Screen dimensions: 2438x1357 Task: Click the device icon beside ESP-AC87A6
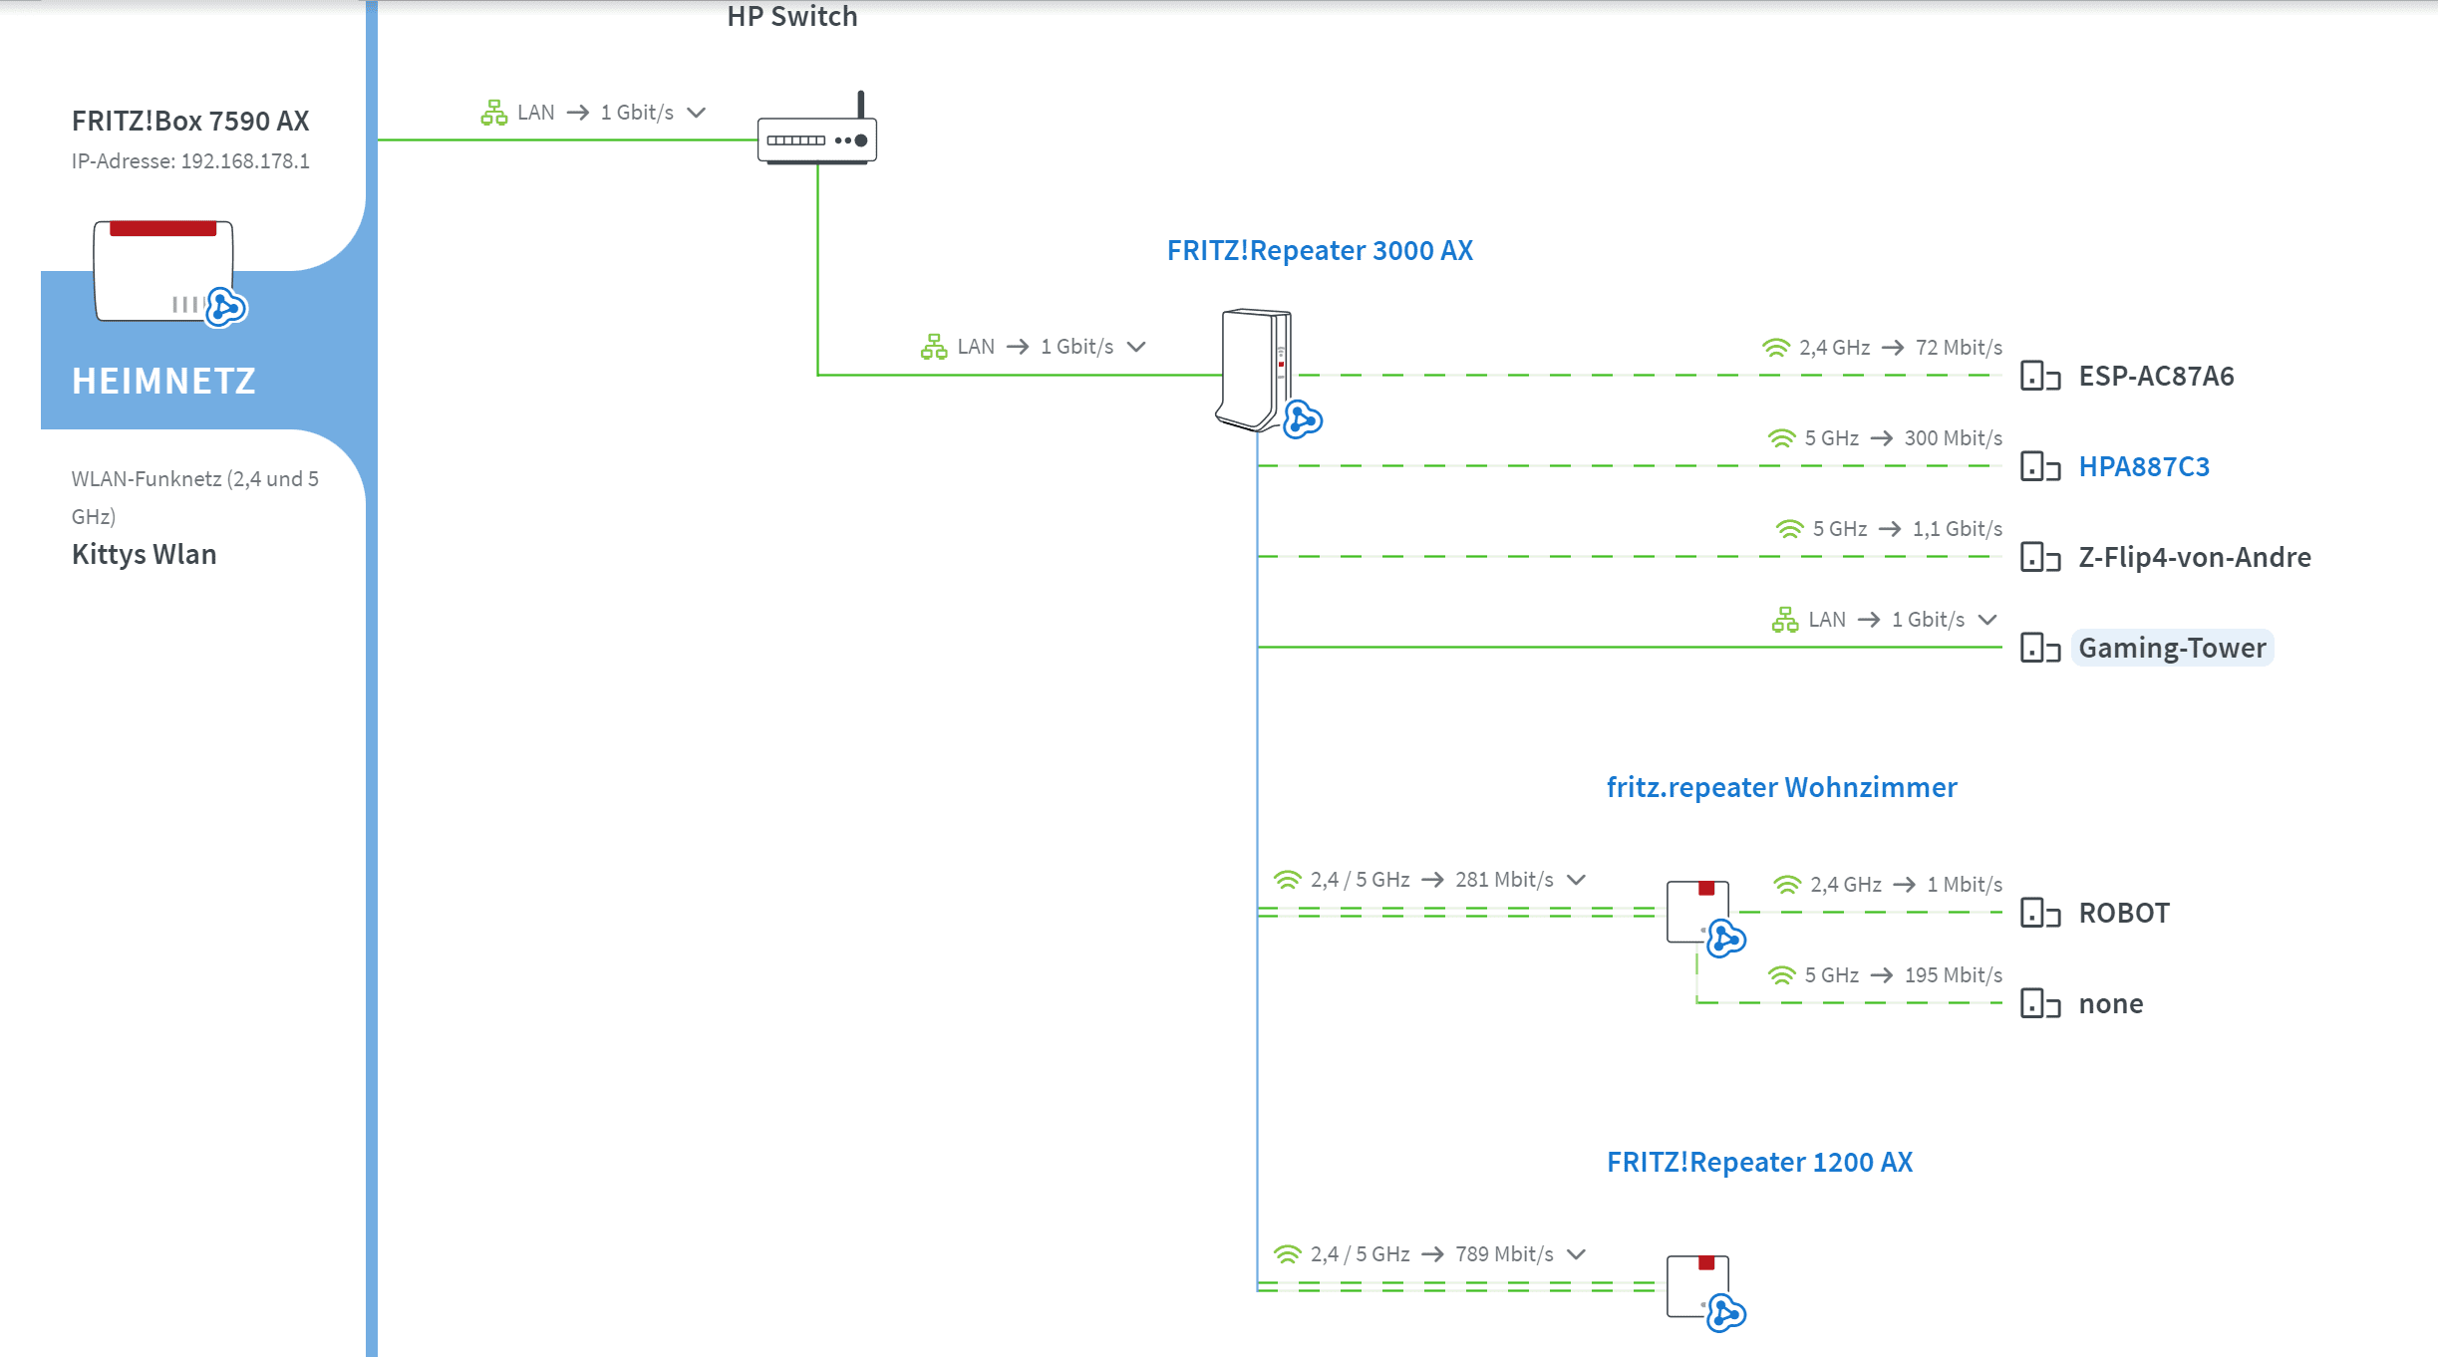coord(2039,377)
